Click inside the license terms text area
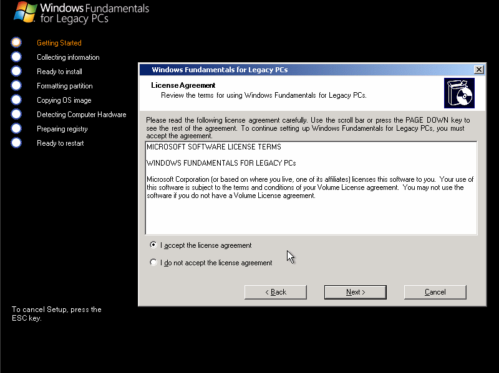This screenshot has height=373, width=499. click(x=311, y=187)
